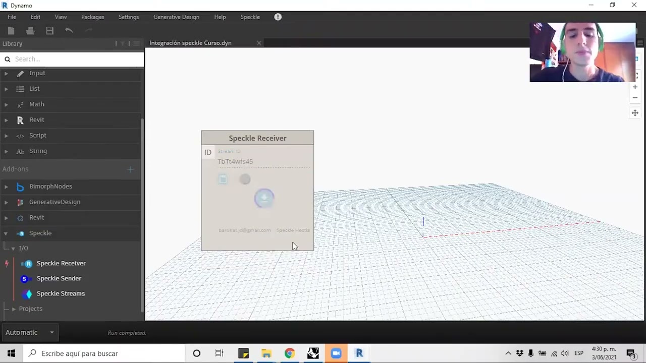Expand the GenerativeDesign add-on
Viewport: 646px width, 363px height.
[x=6, y=203]
